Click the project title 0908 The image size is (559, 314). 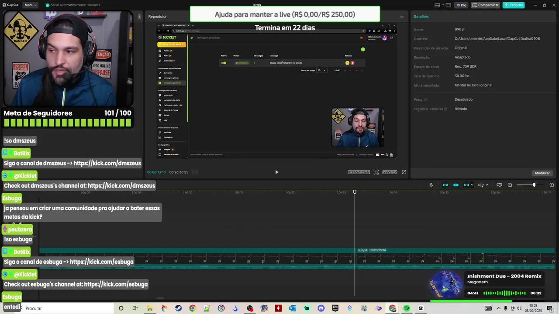tap(257, 5)
